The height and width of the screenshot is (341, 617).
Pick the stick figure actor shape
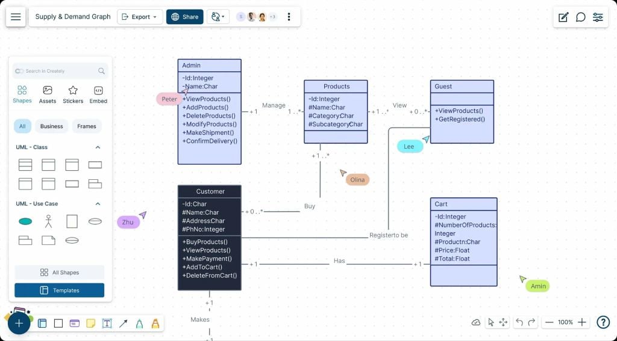[x=48, y=221]
